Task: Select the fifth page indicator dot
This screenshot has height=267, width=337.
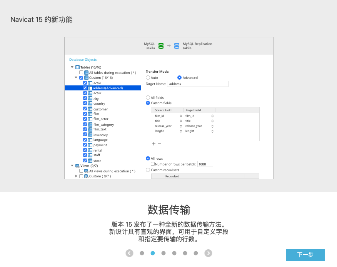Action: pos(185,253)
